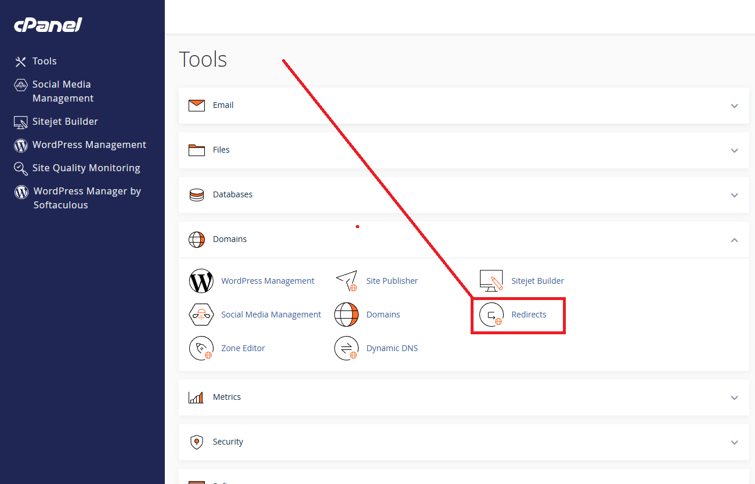Click the Redirects arrow icon
This screenshot has height=484, width=755.
click(492, 315)
